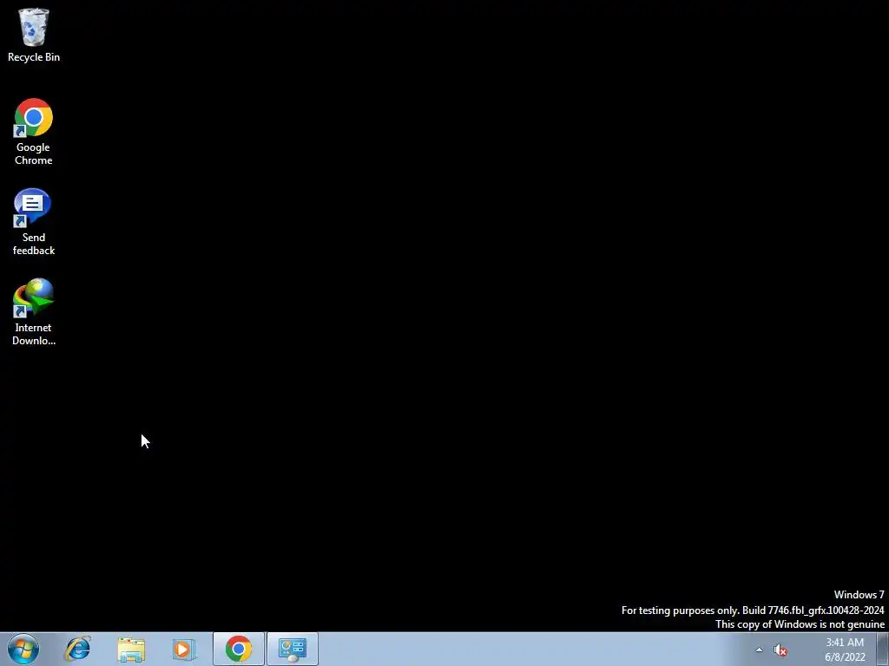Switch to the Control Panel taskbar button

click(293, 649)
